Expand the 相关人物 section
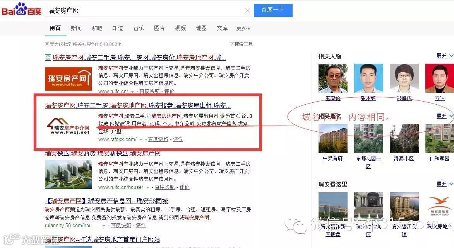The image size is (454, 248). tap(445, 56)
